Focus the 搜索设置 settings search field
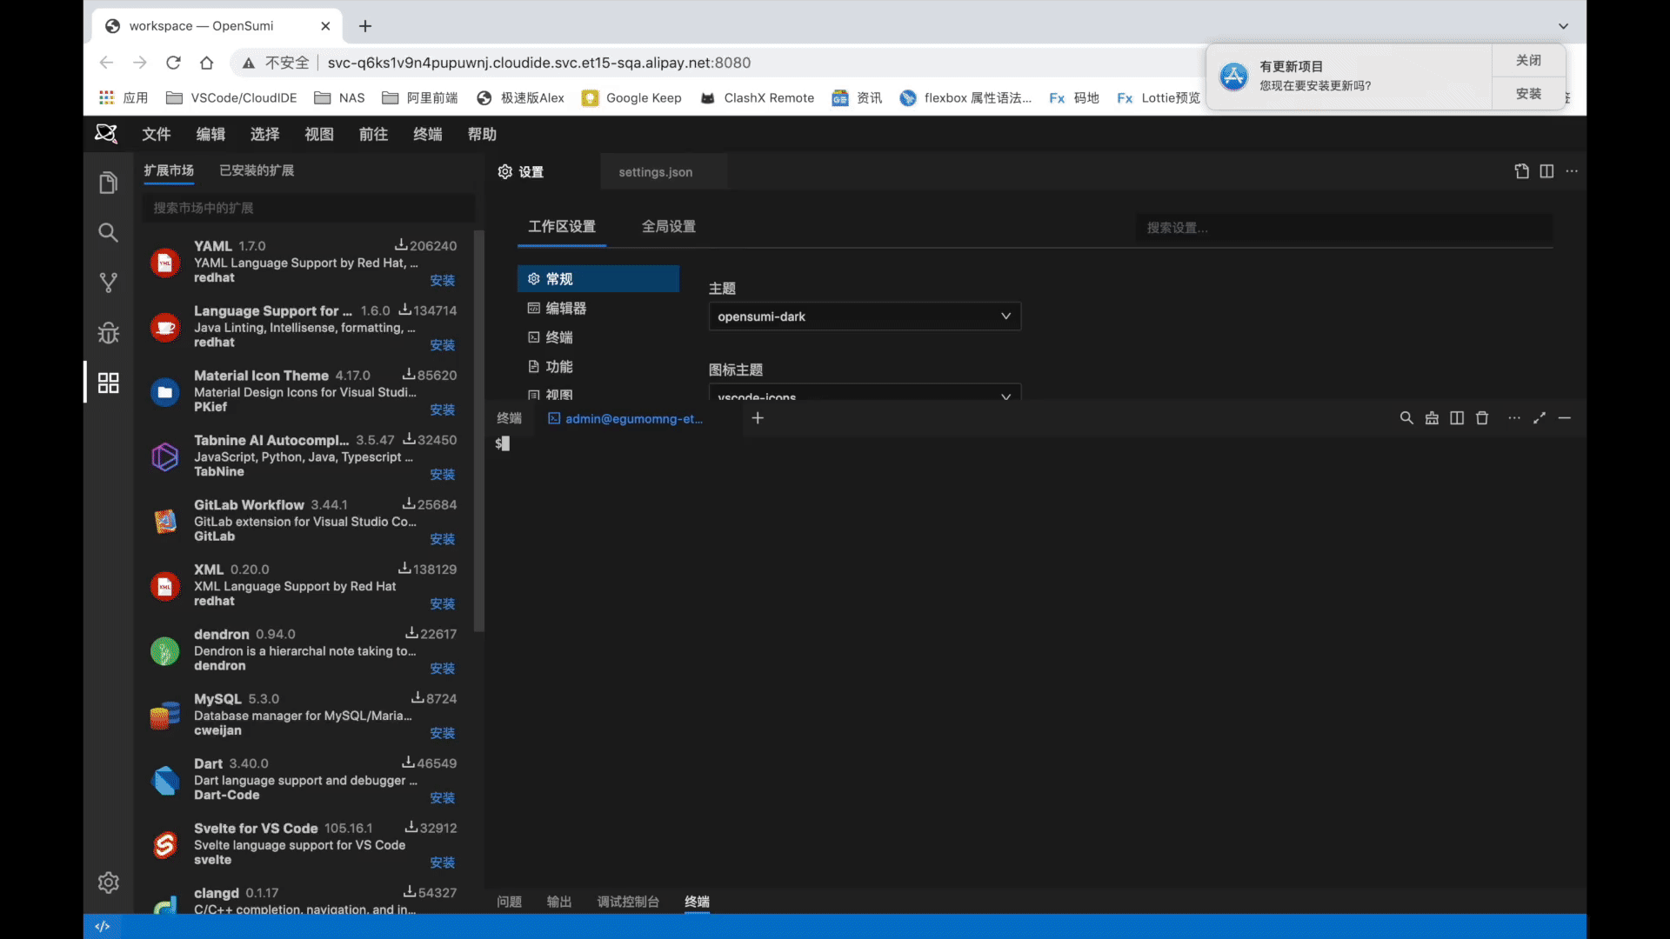 [1344, 228]
